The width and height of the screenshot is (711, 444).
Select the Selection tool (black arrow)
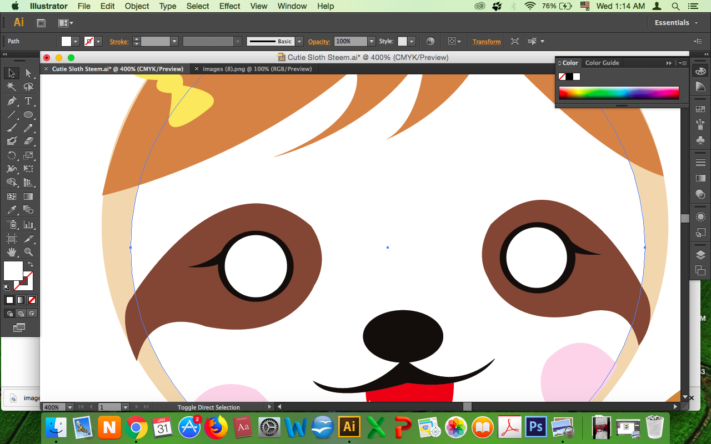point(12,73)
